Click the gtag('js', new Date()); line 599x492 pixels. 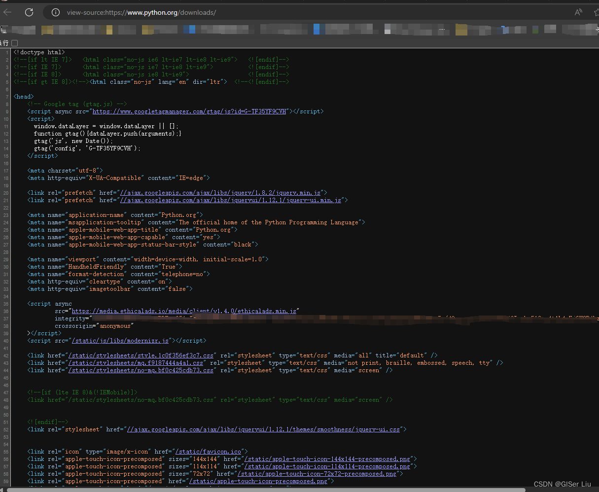click(73, 141)
